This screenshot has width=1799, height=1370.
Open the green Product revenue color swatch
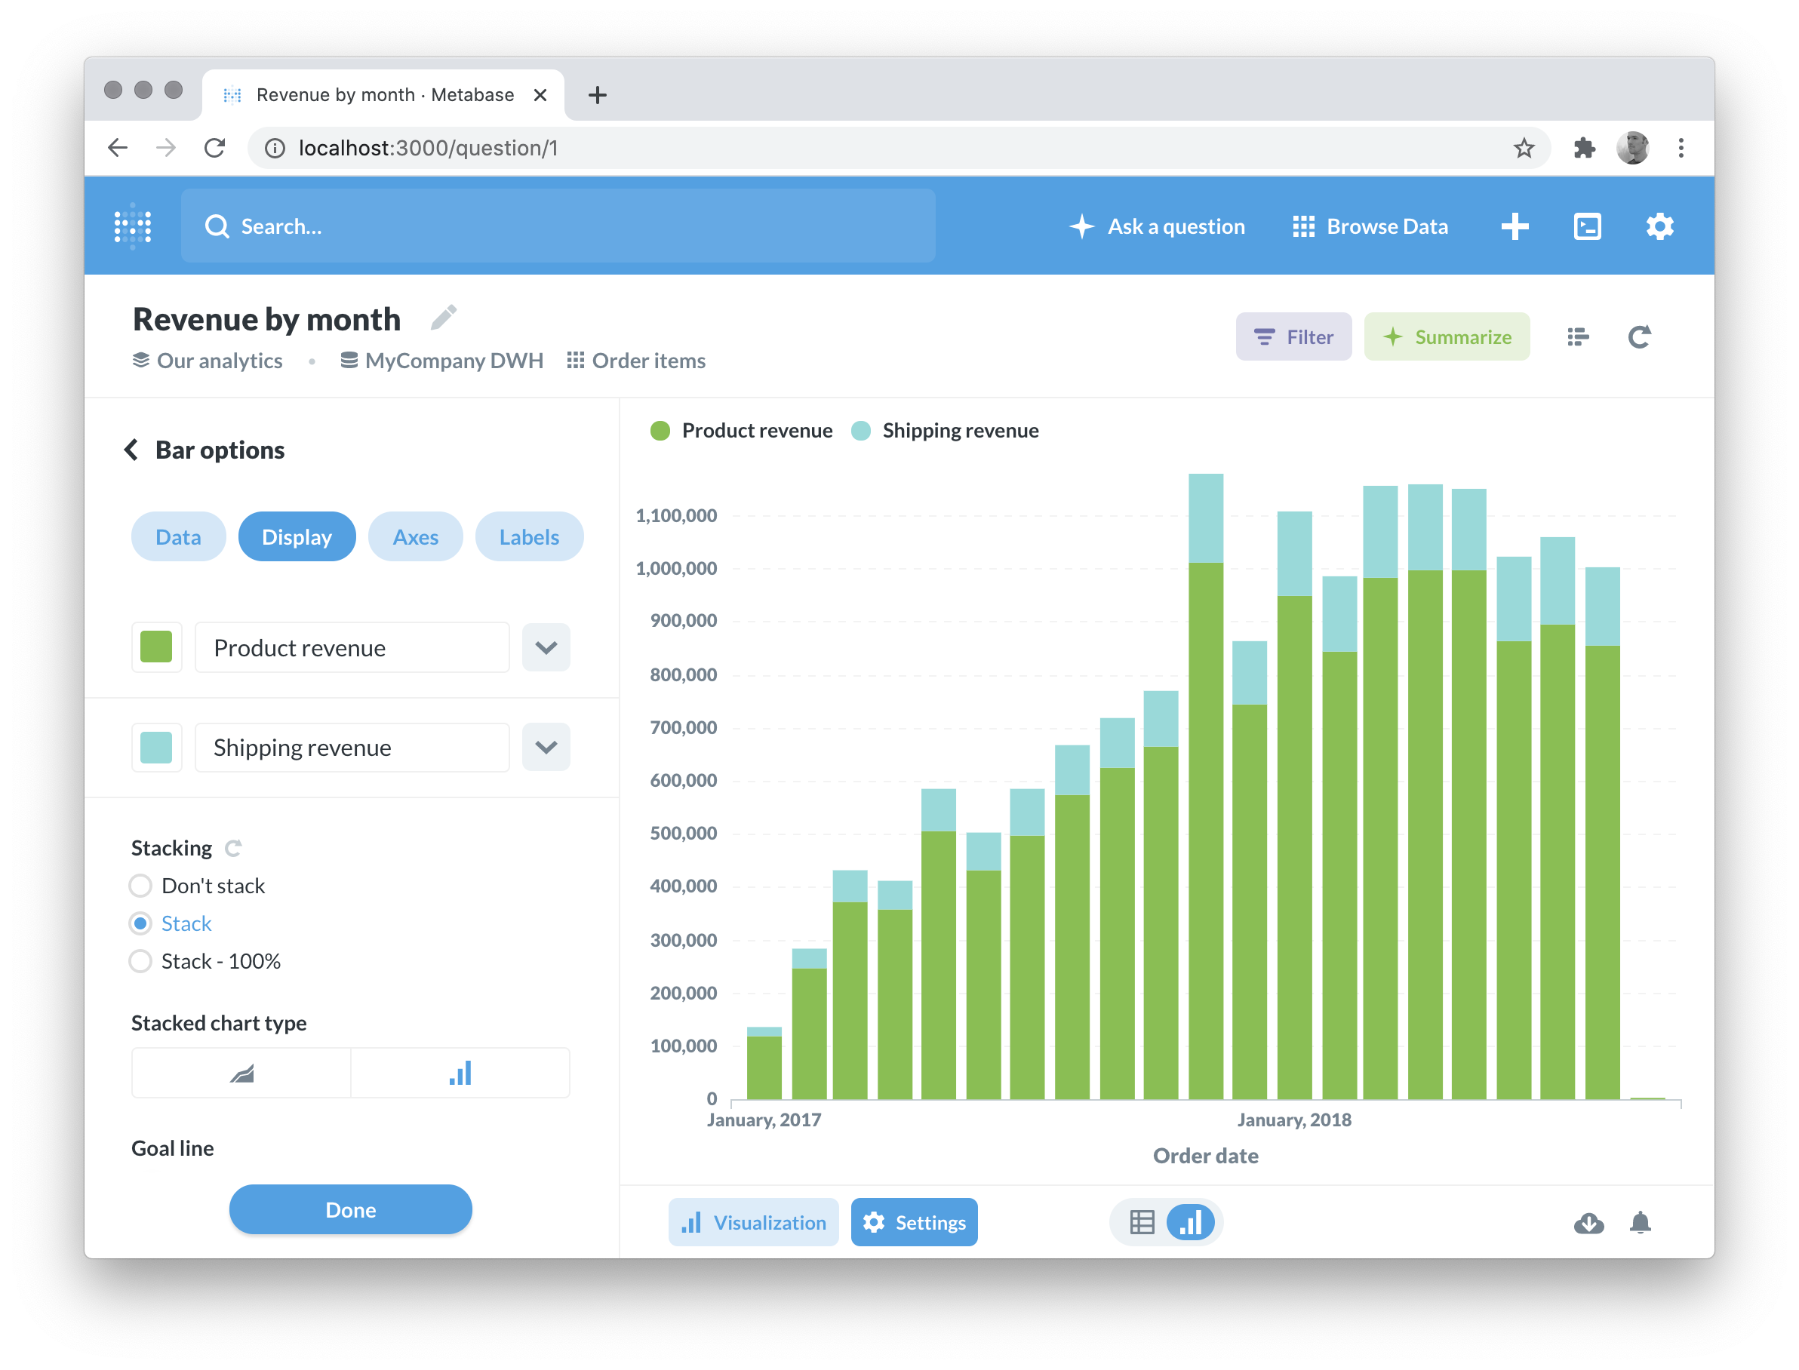pos(156,647)
